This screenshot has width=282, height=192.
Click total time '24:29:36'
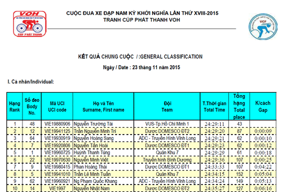pyautogui.click(x=214, y=160)
